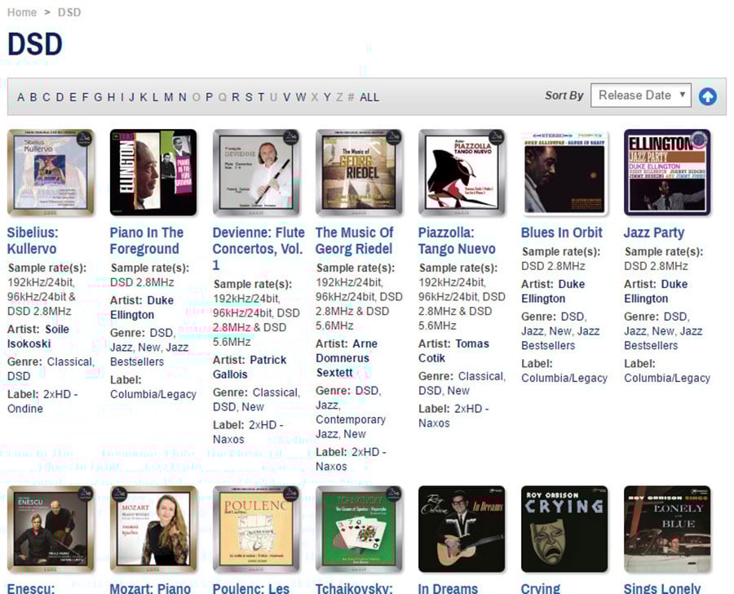Click the 'Mozart: Piano' album title link
Screen dimensions: 734x594
[150, 588]
